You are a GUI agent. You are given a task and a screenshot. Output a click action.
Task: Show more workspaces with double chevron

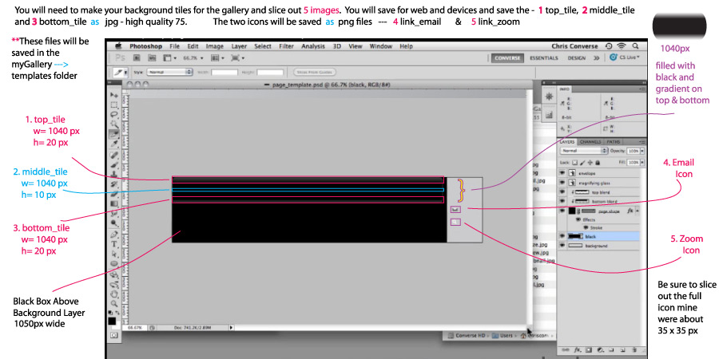tap(596, 58)
